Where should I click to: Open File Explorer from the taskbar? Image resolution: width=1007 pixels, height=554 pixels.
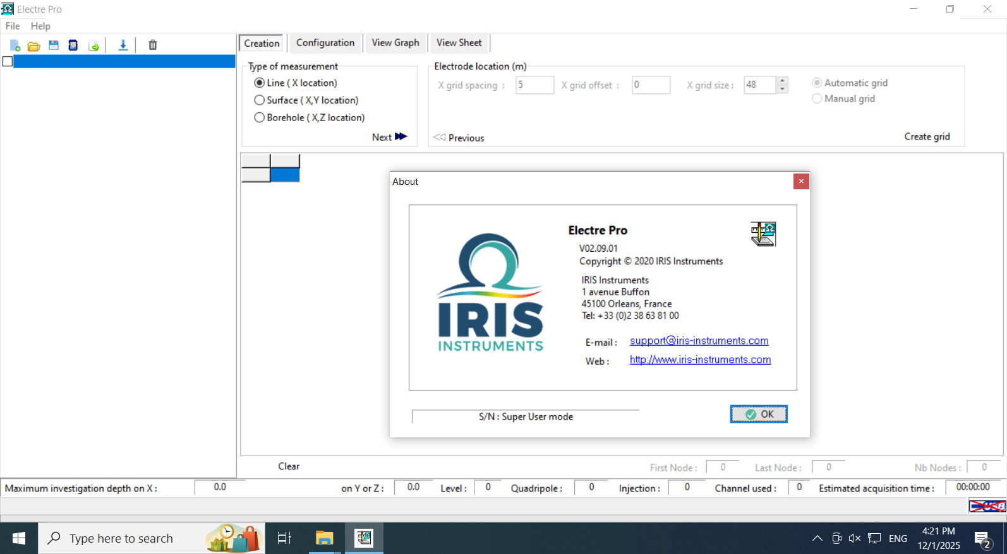(x=325, y=538)
